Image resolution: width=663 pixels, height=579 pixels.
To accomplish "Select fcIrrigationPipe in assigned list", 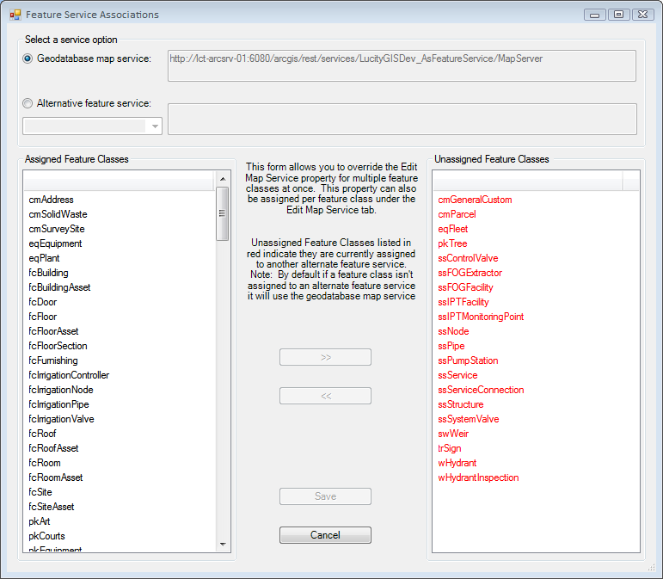I will pos(58,404).
